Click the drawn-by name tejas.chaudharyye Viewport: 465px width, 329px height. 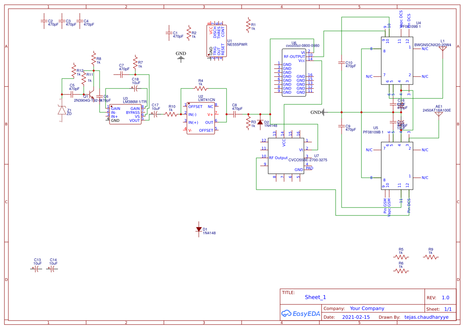[x=427, y=317]
